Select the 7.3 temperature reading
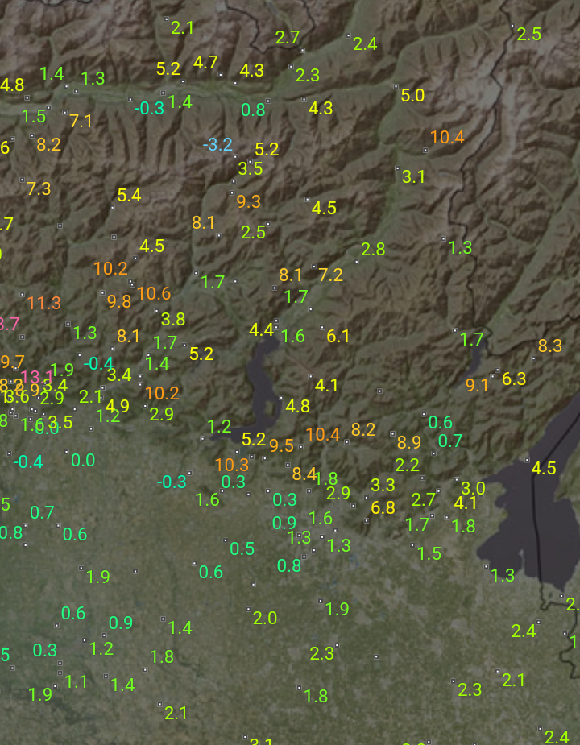Screen dimensions: 580x745 [x=39, y=189]
